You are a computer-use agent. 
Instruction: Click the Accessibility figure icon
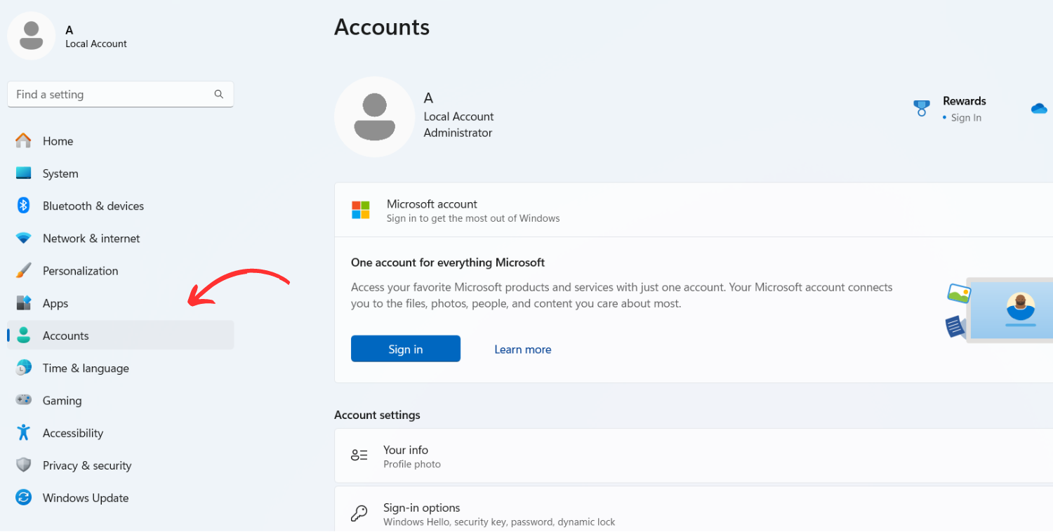click(x=23, y=432)
